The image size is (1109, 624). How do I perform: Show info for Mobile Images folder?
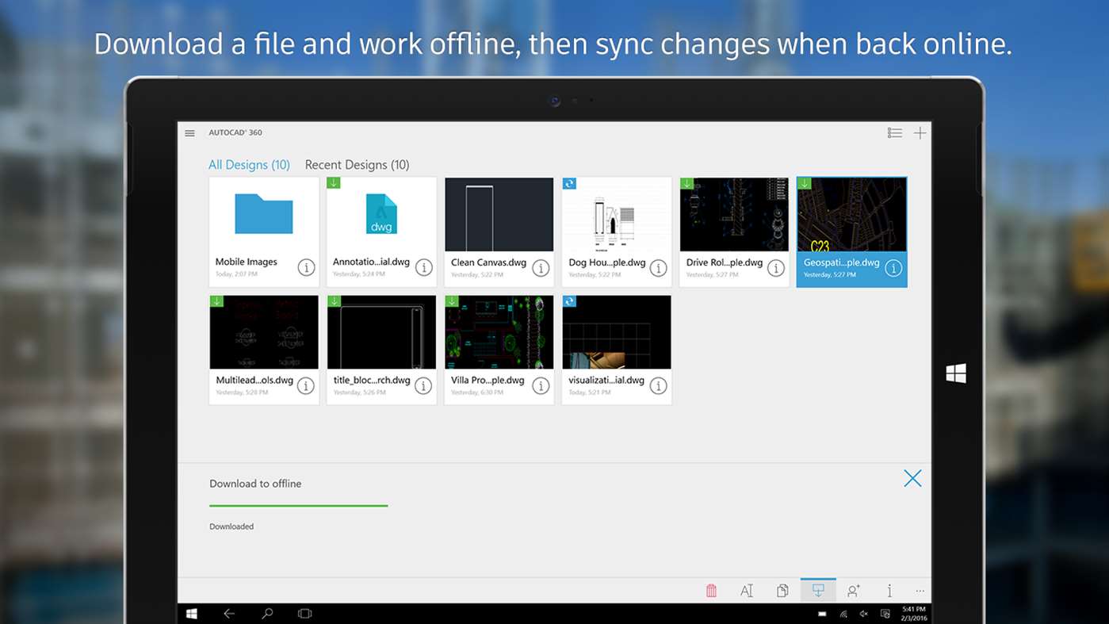pyautogui.click(x=306, y=268)
